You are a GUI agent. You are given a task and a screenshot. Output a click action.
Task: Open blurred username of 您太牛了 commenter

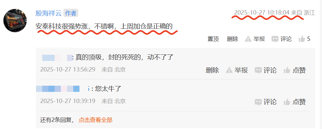[63, 89]
